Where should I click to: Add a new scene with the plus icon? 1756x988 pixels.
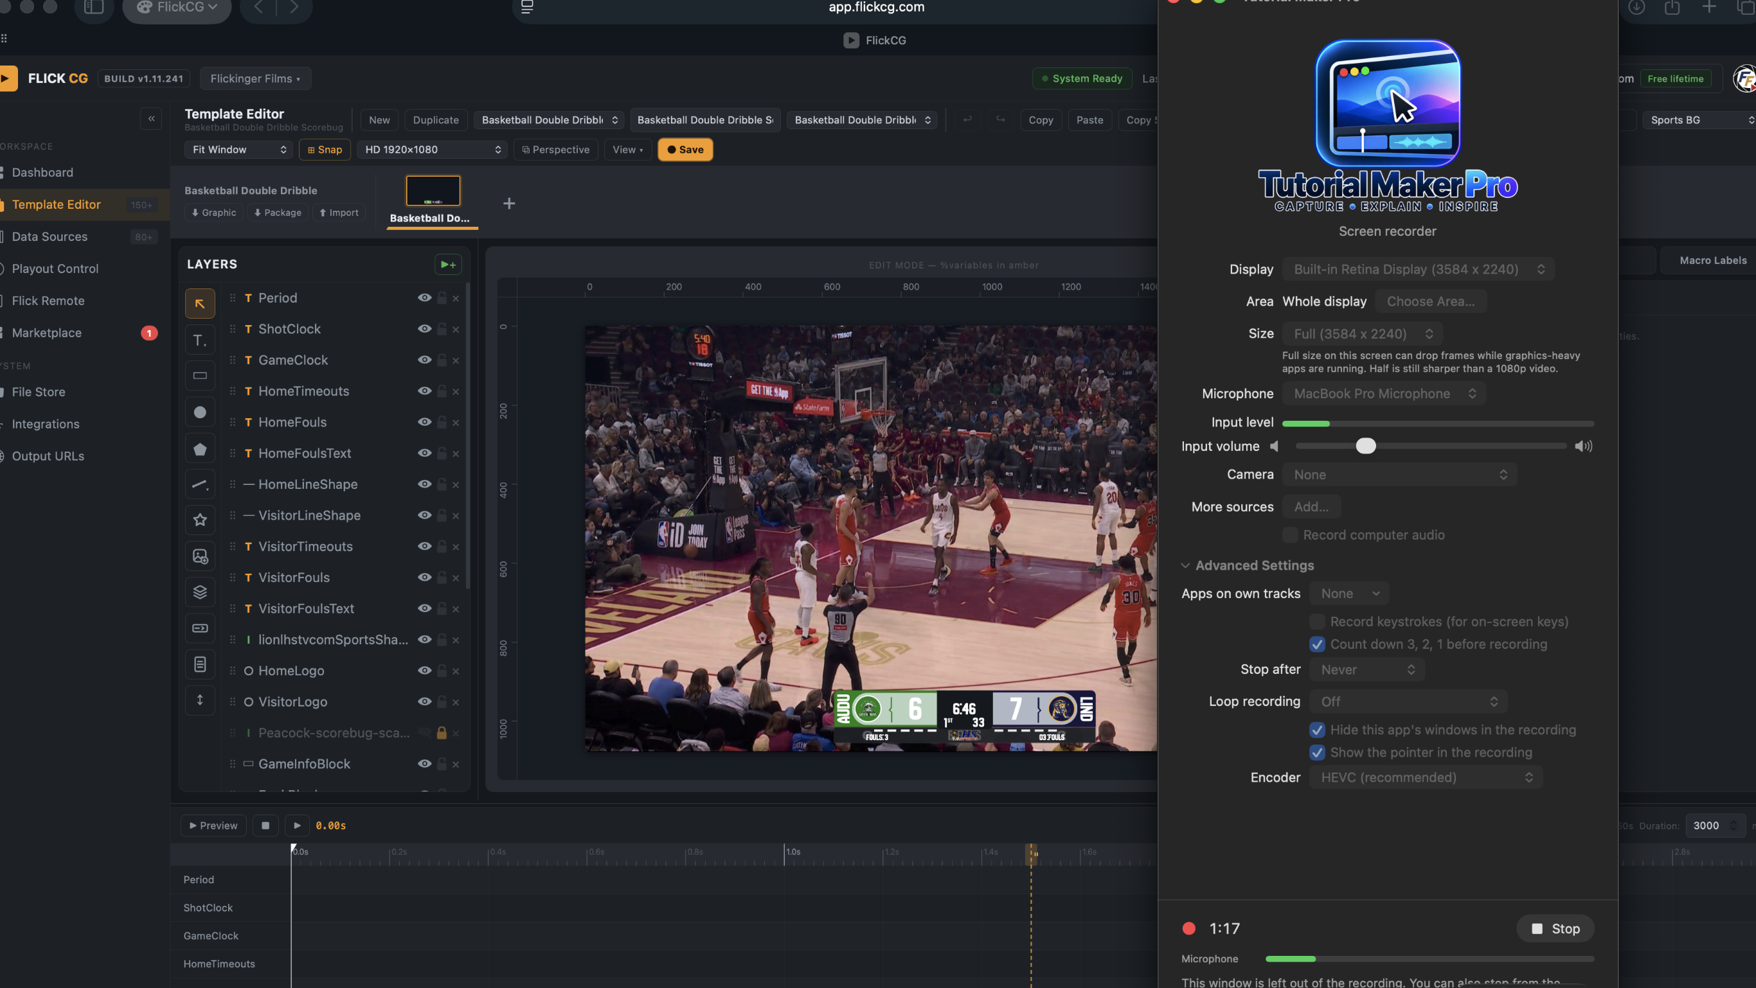(508, 203)
